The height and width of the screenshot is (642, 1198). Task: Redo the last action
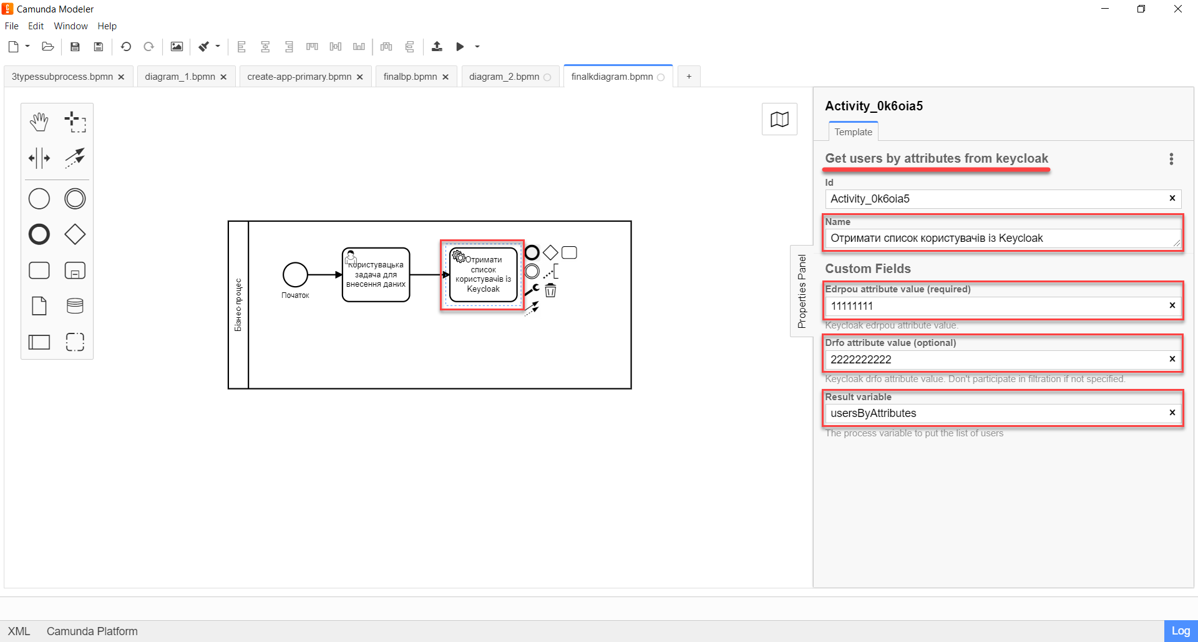coord(149,47)
